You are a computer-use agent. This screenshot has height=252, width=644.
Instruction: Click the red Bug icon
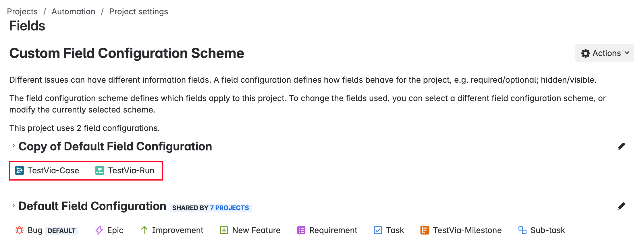(x=20, y=230)
